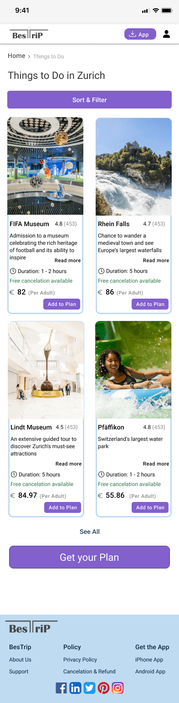
Task: Select Things to Do breadcrumb
Action: 49,57
